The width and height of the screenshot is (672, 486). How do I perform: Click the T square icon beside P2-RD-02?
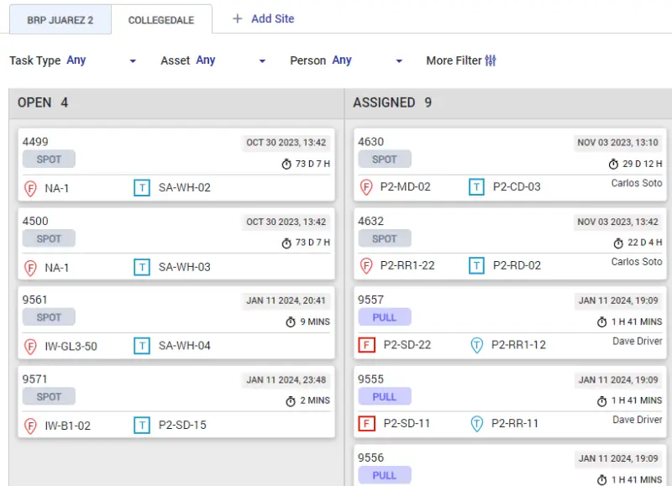coord(476,265)
